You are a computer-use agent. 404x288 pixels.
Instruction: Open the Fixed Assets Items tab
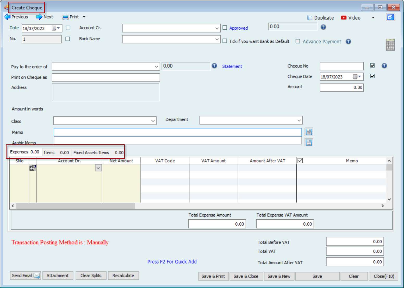[x=98, y=153]
